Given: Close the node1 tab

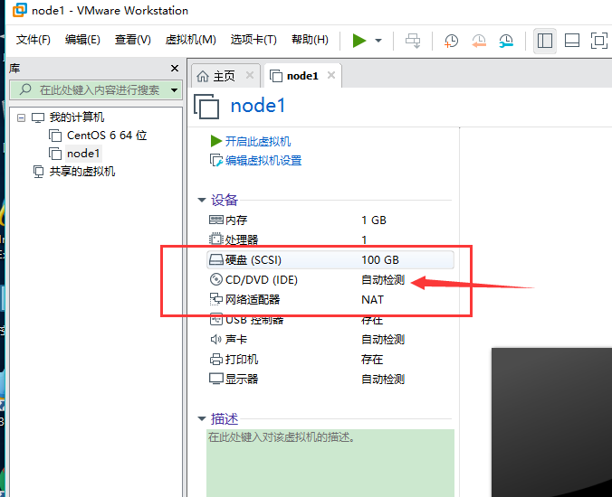Looking at the screenshot, I should point(331,75).
